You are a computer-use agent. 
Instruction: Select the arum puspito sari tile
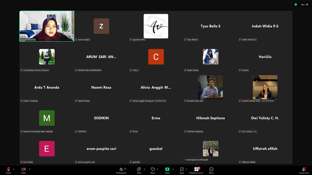tap(101, 149)
